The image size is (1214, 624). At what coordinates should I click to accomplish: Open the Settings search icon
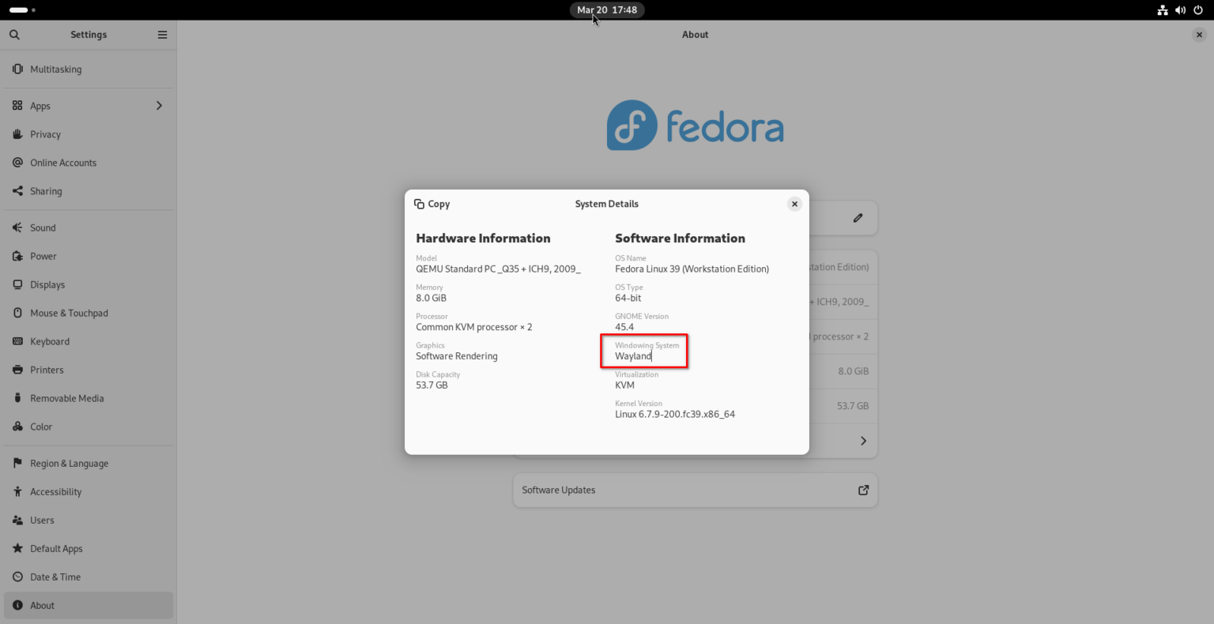(x=14, y=35)
